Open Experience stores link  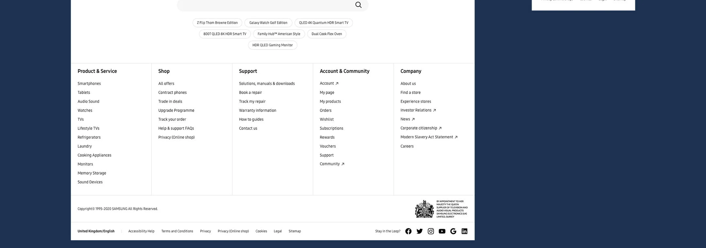(416, 102)
